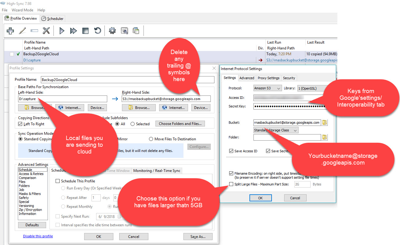Click the Secret Key password field
400x245 pixels.
point(289,106)
